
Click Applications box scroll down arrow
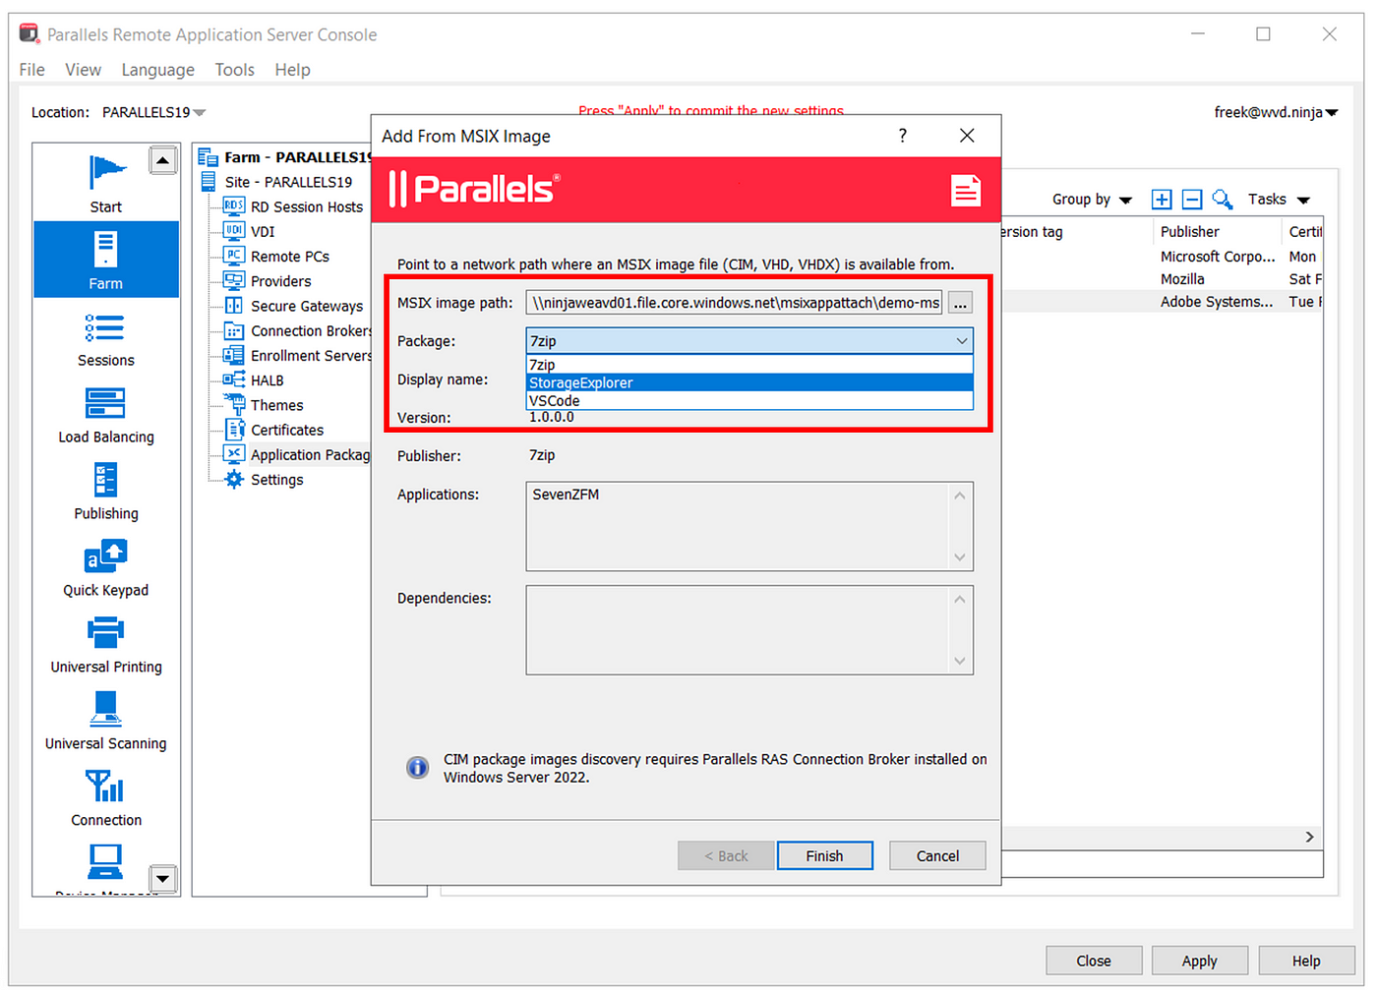click(x=960, y=557)
